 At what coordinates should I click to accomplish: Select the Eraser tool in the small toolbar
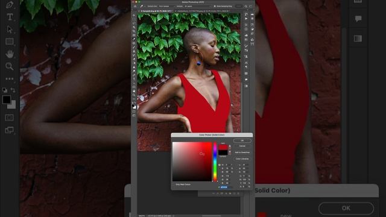click(x=134, y=59)
